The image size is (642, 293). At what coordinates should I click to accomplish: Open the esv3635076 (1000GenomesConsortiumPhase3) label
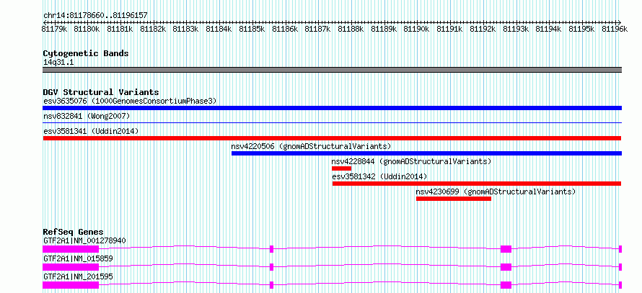[x=130, y=101]
